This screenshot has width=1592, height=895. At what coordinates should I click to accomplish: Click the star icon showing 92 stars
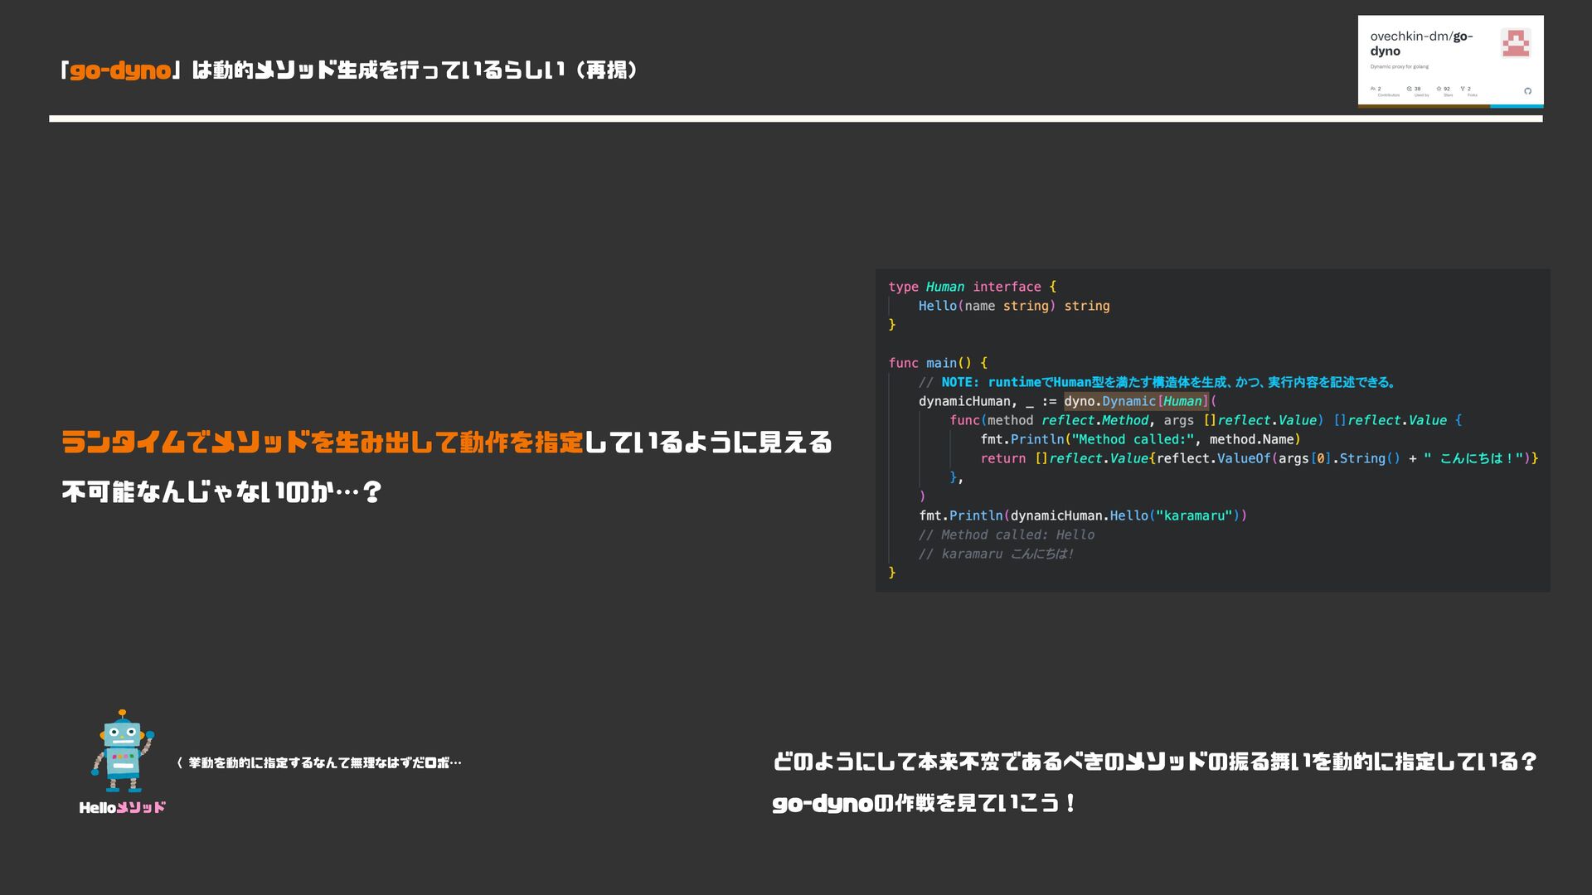1439,89
